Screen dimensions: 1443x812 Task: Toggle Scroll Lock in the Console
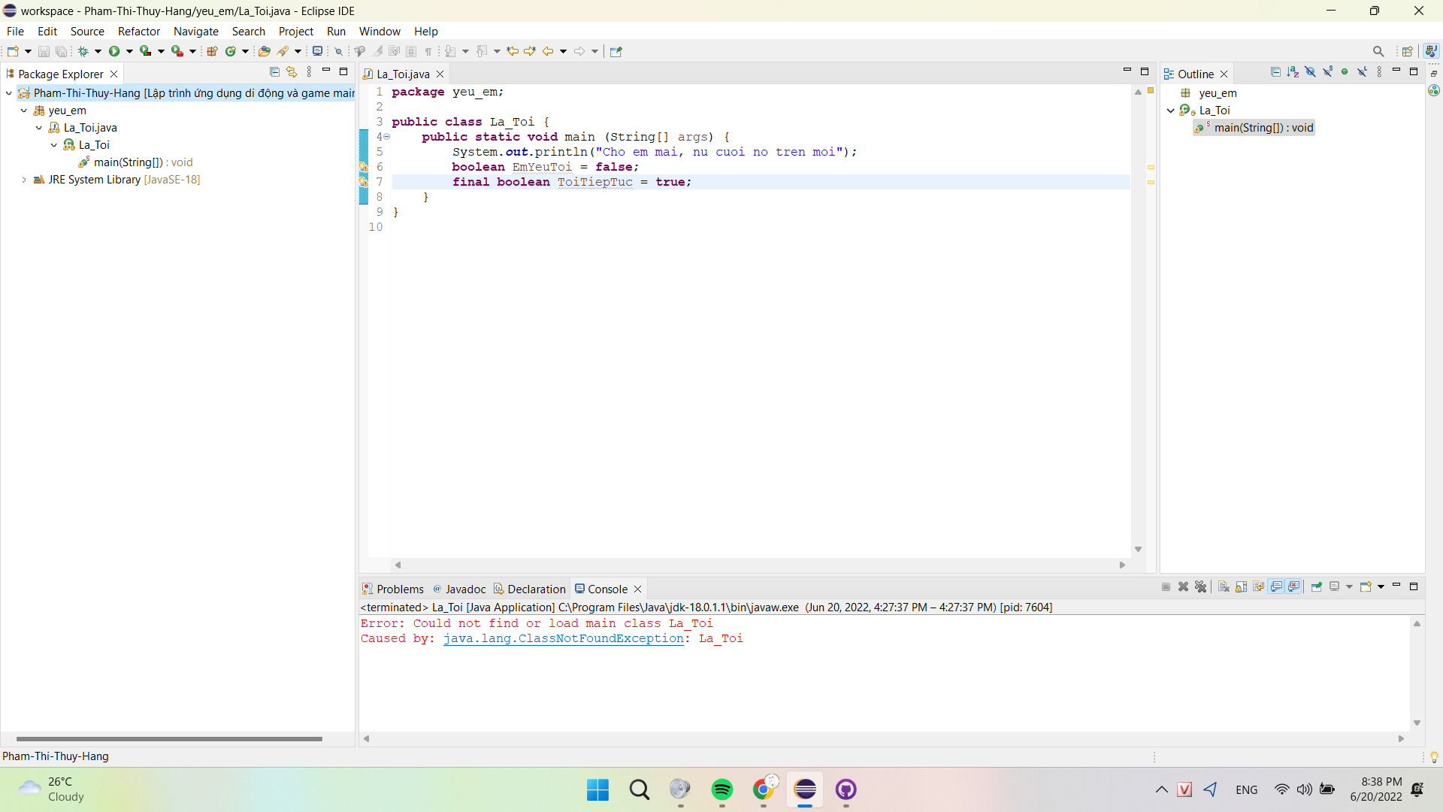click(1241, 587)
